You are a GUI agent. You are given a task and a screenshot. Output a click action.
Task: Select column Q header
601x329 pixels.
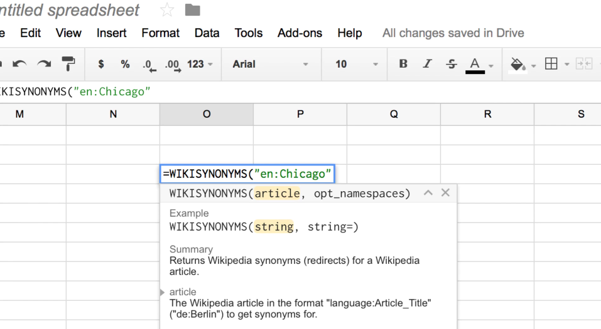tap(394, 114)
